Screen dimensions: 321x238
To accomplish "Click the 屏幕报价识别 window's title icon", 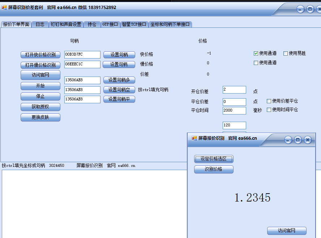I will point(194,138).
